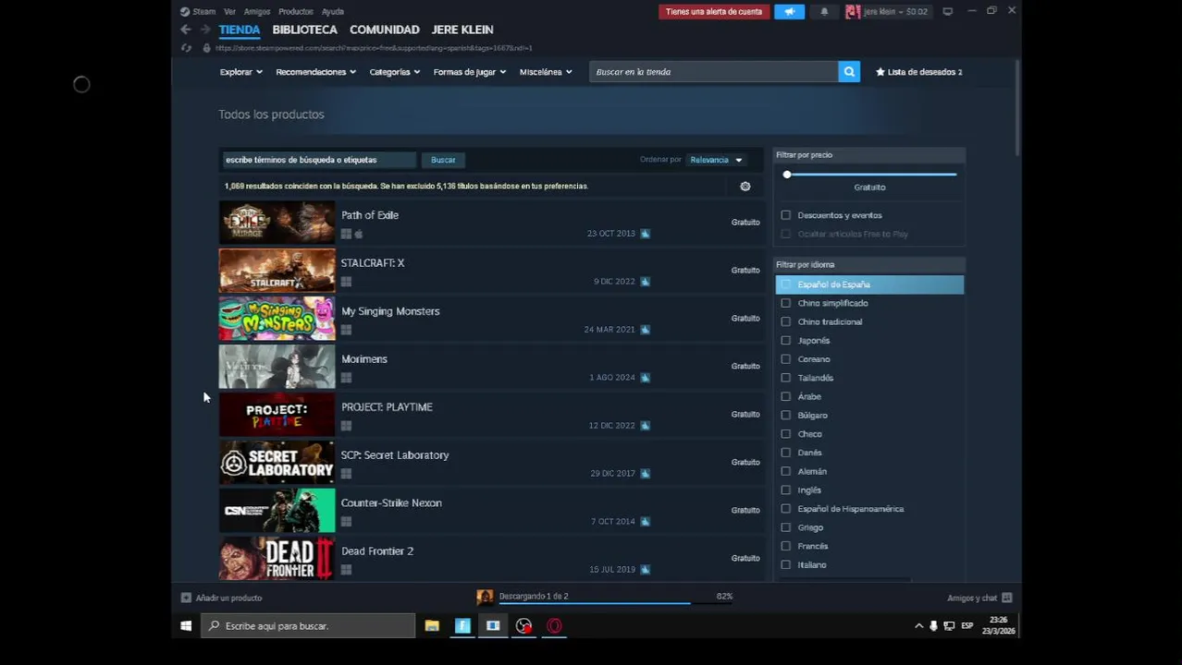The width and height of the screenshot is (1182, 665).
Task: Enable the Descuentos y eventos checkbox
Action: click(786, 215)
